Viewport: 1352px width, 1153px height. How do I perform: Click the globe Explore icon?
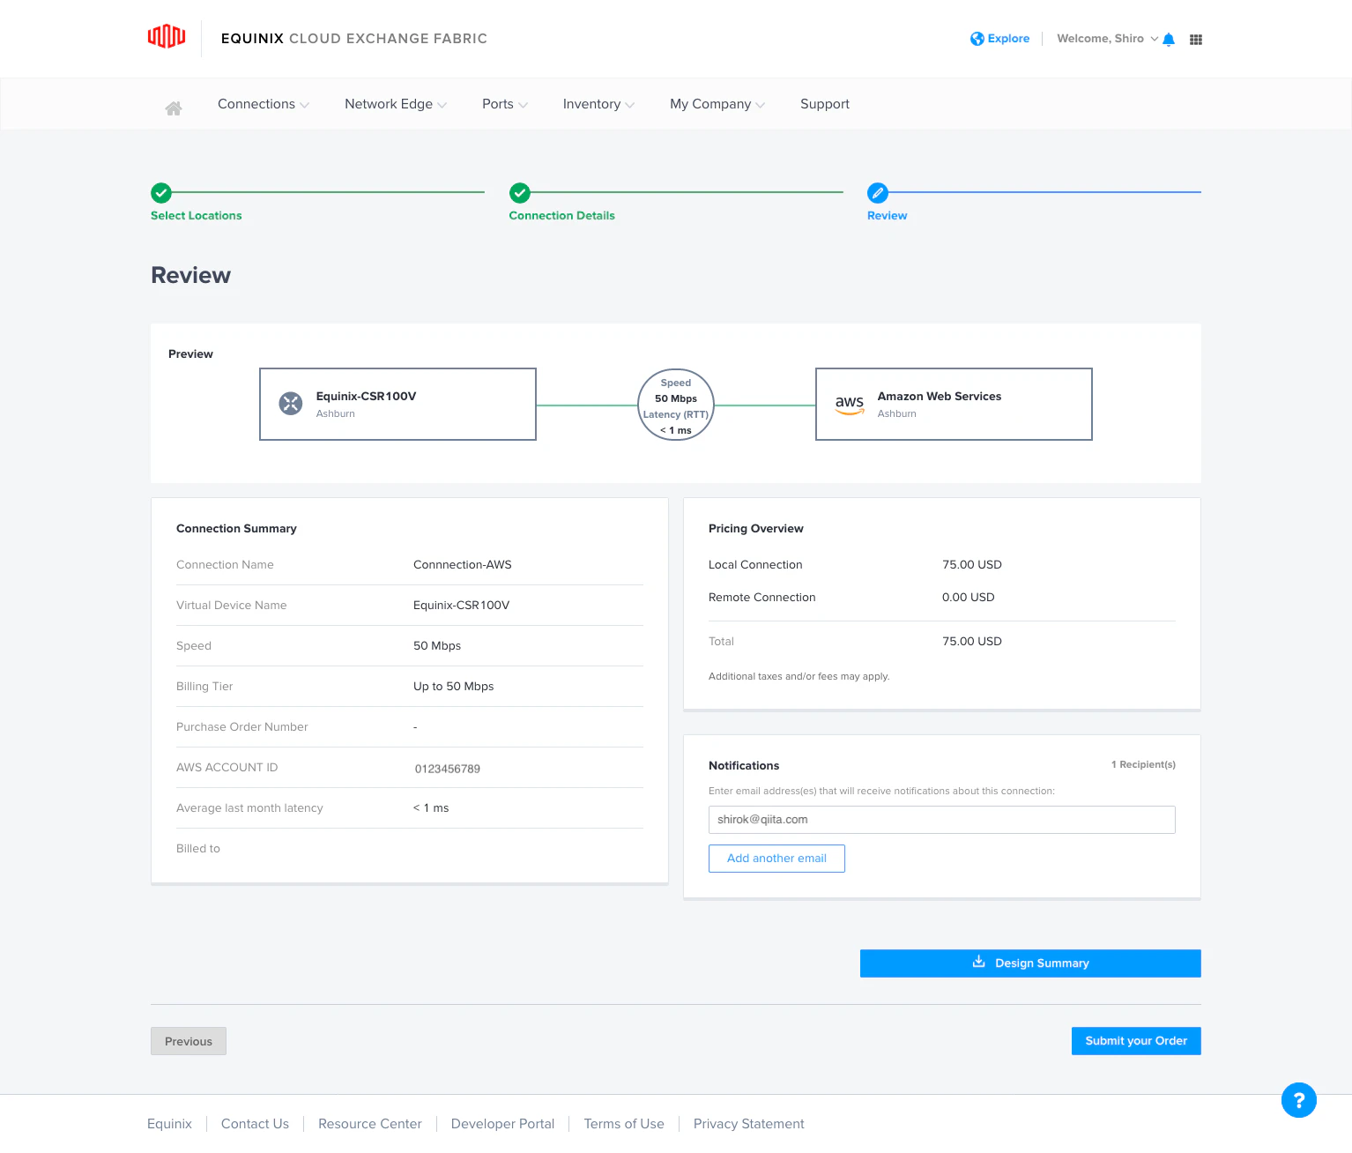tap(977, 39)
